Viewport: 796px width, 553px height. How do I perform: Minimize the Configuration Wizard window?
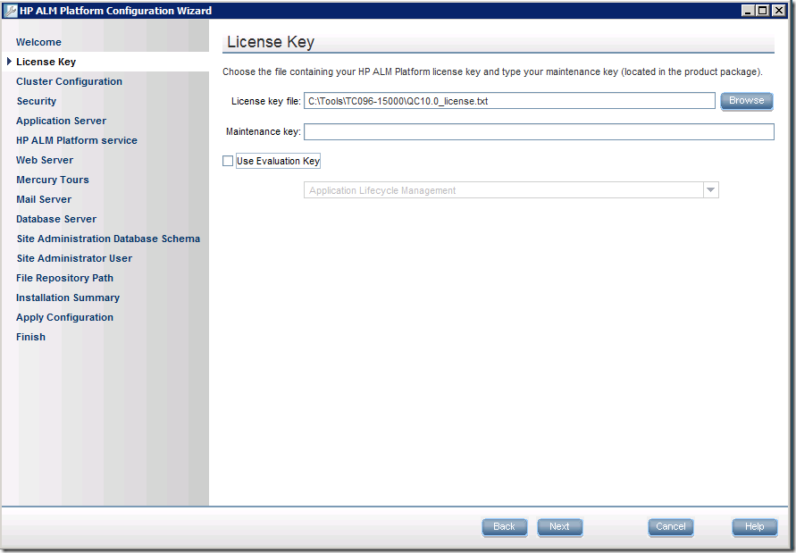(x=748, y=10)
